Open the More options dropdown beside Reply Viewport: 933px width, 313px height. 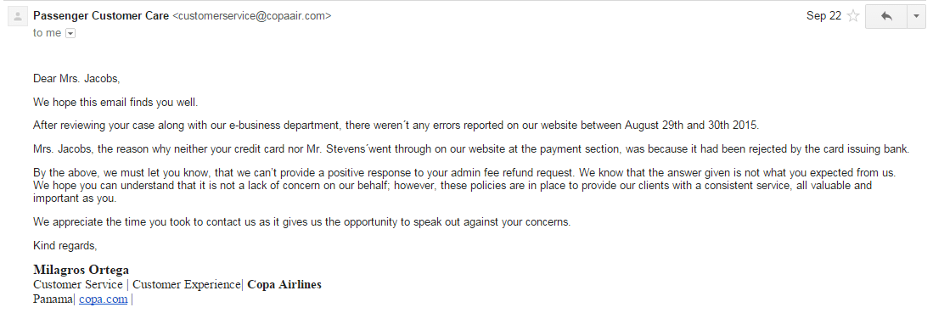click(x=916, y=17)
